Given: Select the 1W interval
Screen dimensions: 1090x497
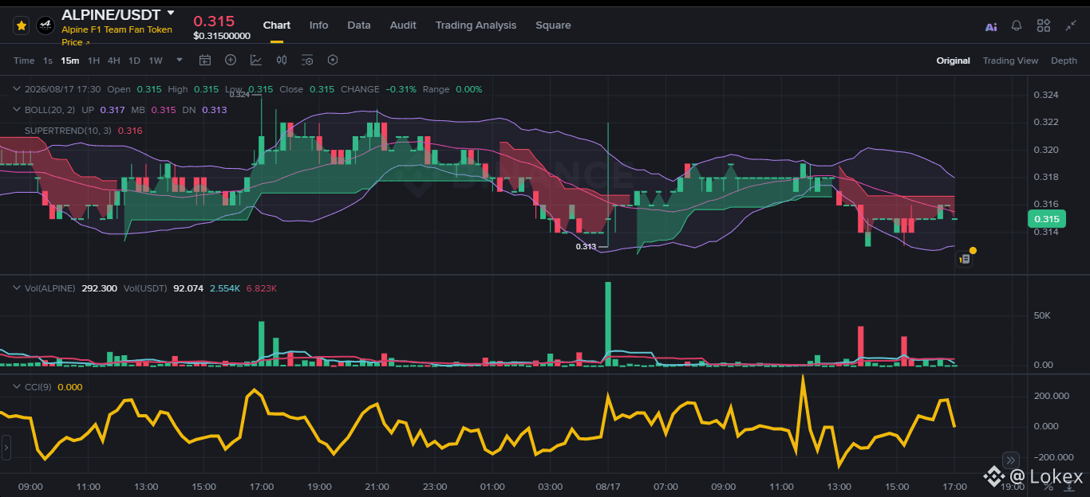Looking at the screenshot, I should pyautogui.click(x=156, y=61).
